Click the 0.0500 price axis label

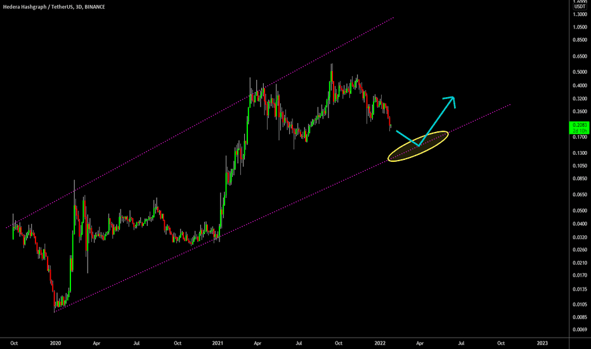(x=580, y=211)
